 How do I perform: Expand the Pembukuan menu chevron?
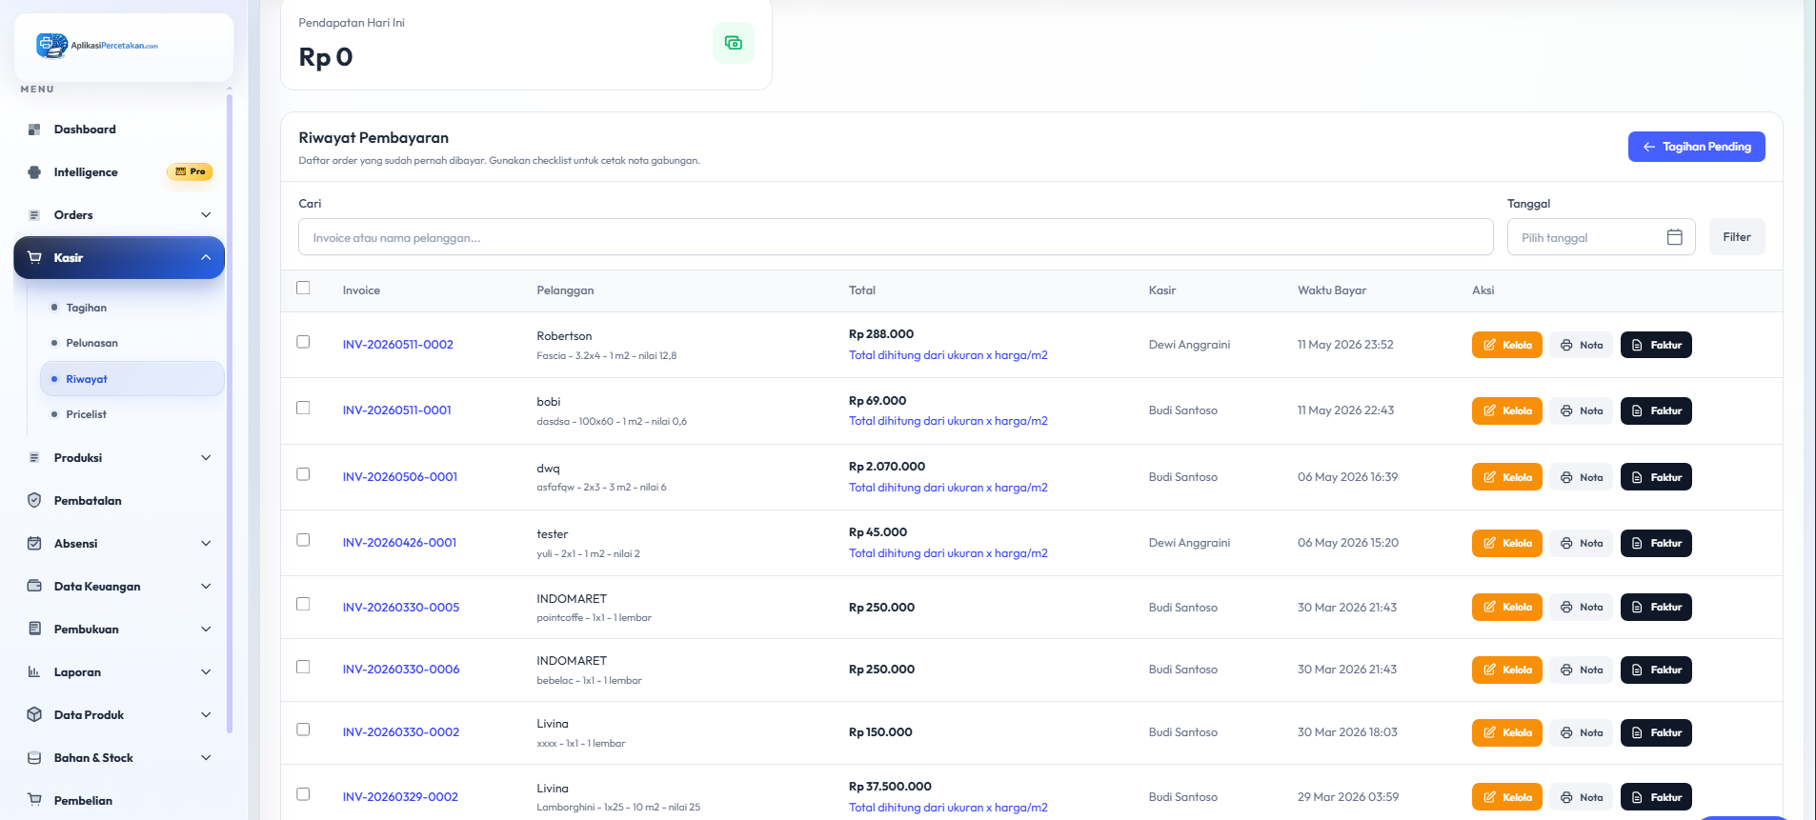coord(206,630)
